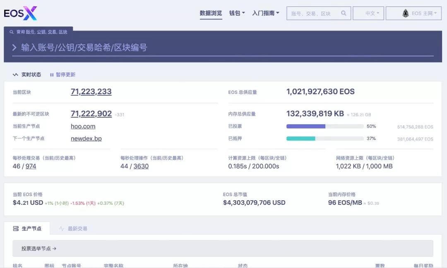Click the 132,339,819 KB RAM value
The width and height of the screenshot is (447, 268).
315,114
